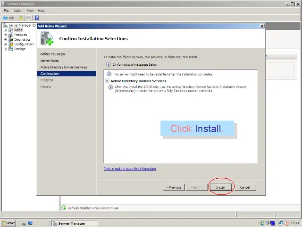Screen dimensions: 302x227
Task: Click the Previous button
Action: tap(174, 187)
